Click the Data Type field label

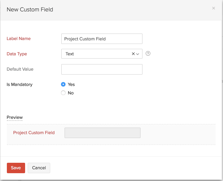[x=17, y=54]
